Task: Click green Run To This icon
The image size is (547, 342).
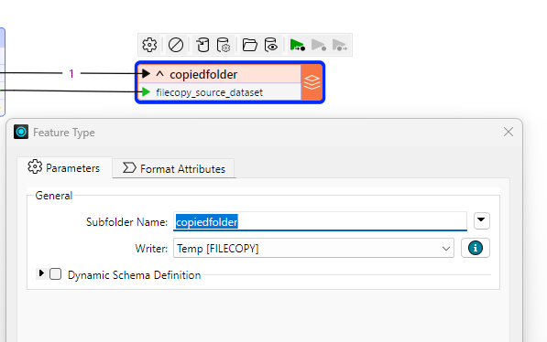Action: (x=297, y=45)
